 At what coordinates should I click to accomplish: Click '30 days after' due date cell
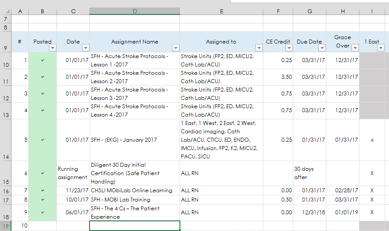[310, 173]
